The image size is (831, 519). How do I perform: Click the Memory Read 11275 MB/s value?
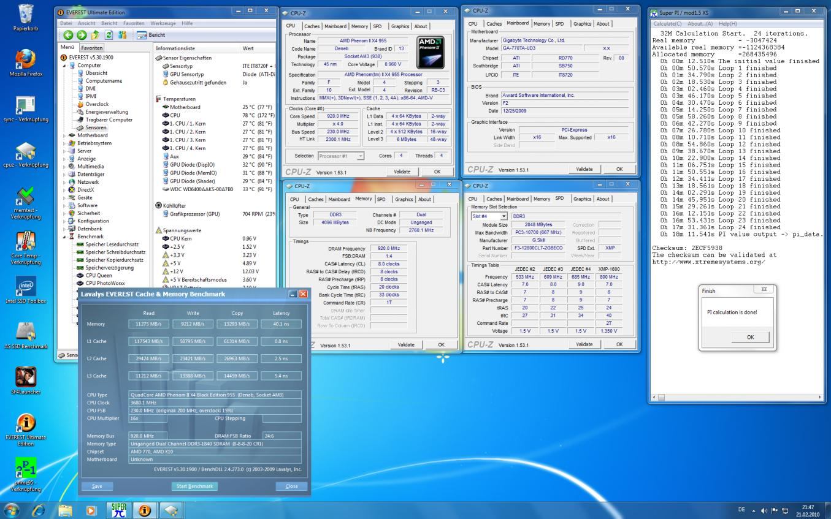pos(148,324)
